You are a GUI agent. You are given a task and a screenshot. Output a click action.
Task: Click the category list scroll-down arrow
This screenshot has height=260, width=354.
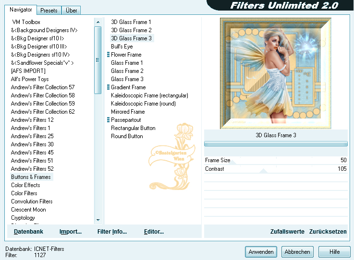tap(98, 220)
